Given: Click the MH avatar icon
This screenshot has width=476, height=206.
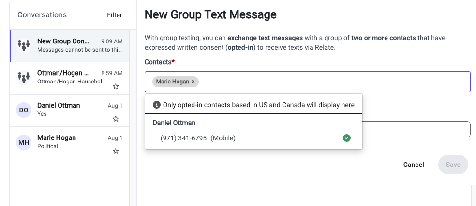Looking at the screenshot, I should pyautogui.click(x=24, y=142).
